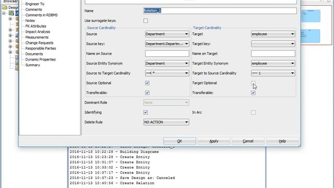Image resolution: width=334 pixels, height=188 pixels.
Task: Select Comments in RDBMS item
Action: click(x=41, y=15)
